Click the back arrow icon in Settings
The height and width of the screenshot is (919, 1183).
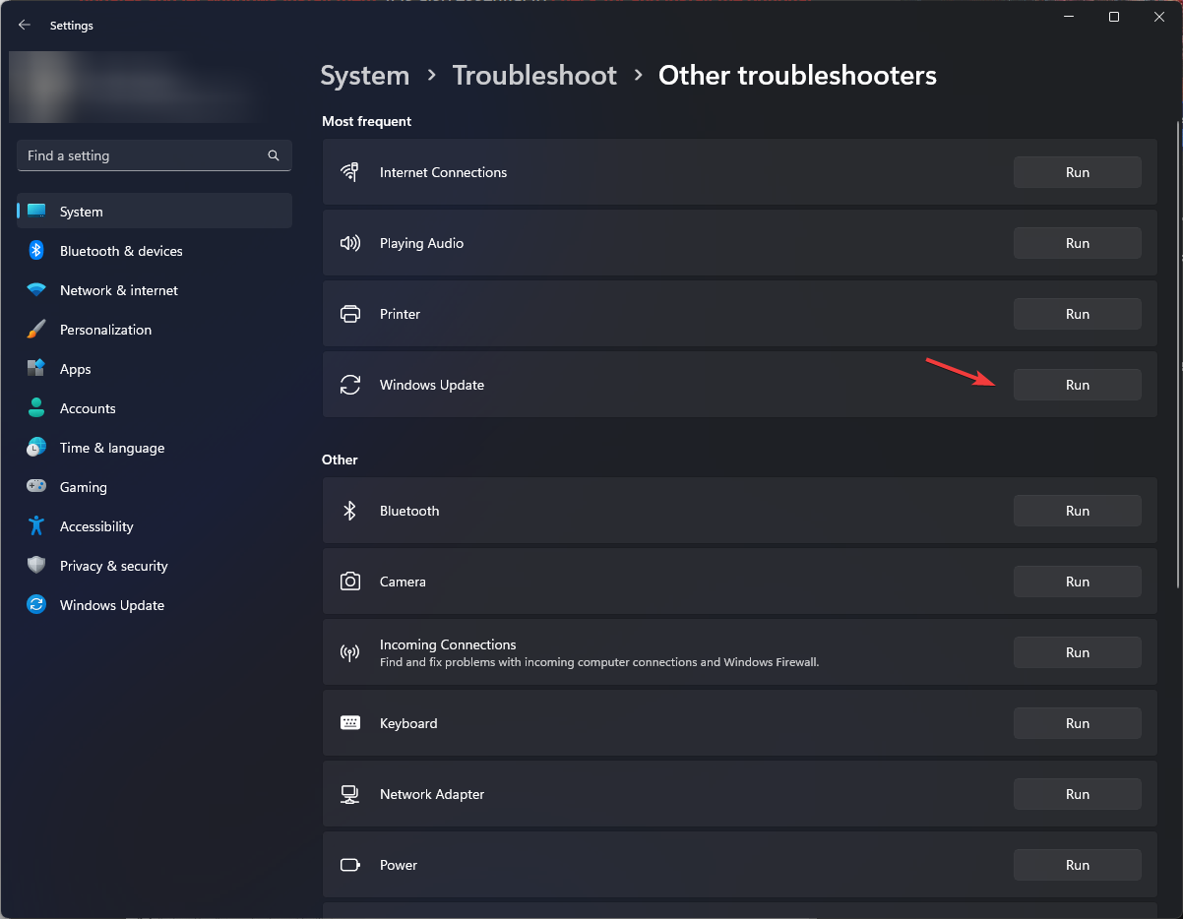tap(25, 26)
